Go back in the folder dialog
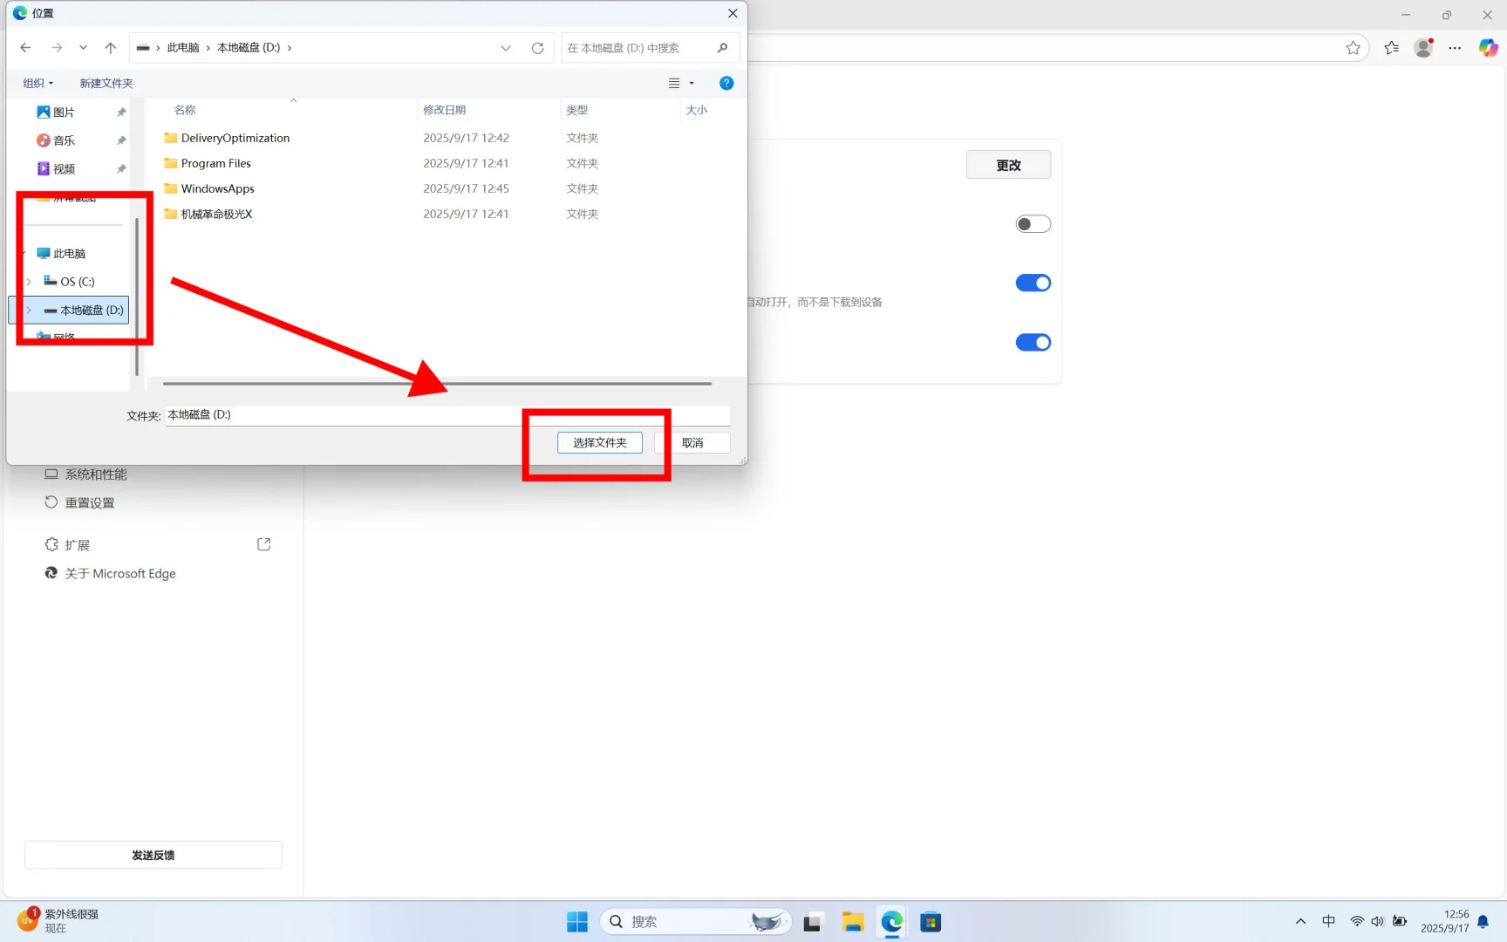This screenshot has width=1507, height=942. (x=25, y=48)
